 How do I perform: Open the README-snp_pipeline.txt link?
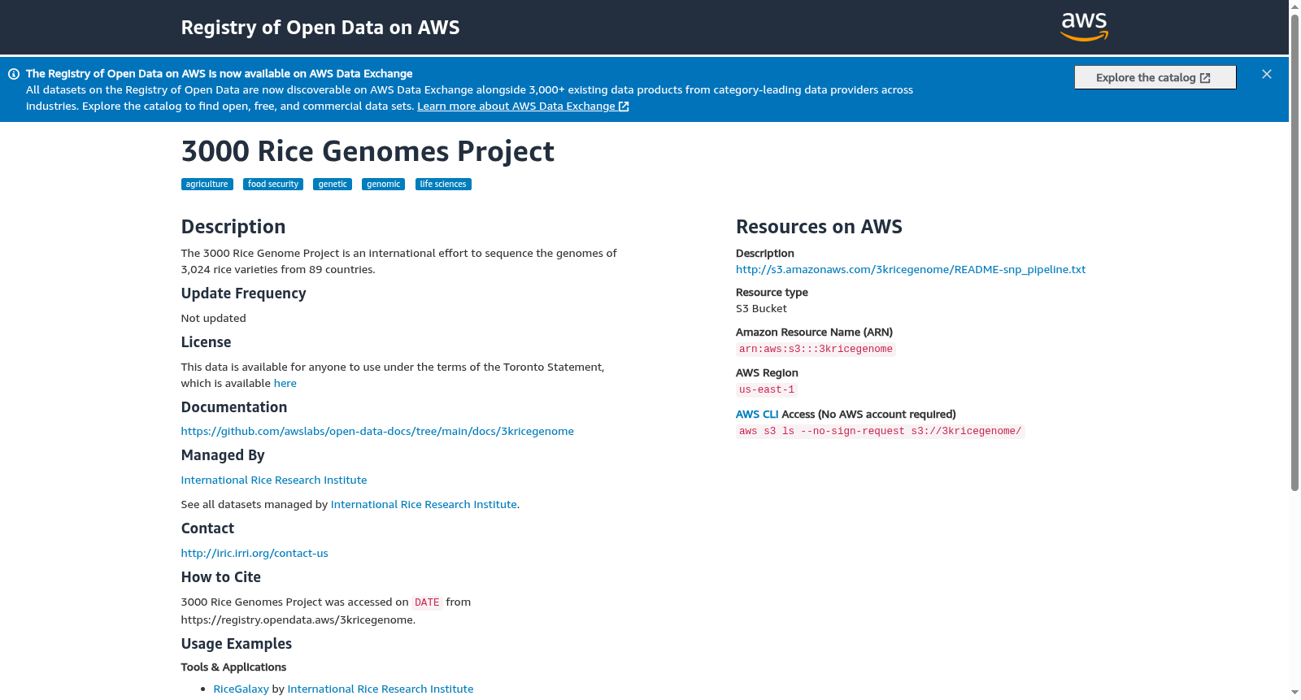point(911,270)
